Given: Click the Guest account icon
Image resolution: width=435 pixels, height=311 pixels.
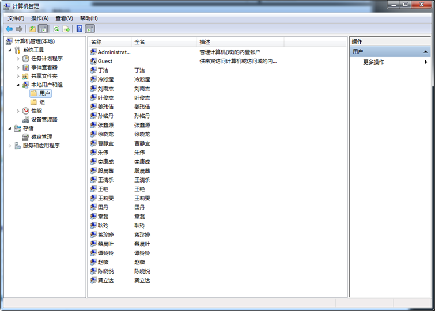Looking at the screenshot, I should [x=93, y=61].
